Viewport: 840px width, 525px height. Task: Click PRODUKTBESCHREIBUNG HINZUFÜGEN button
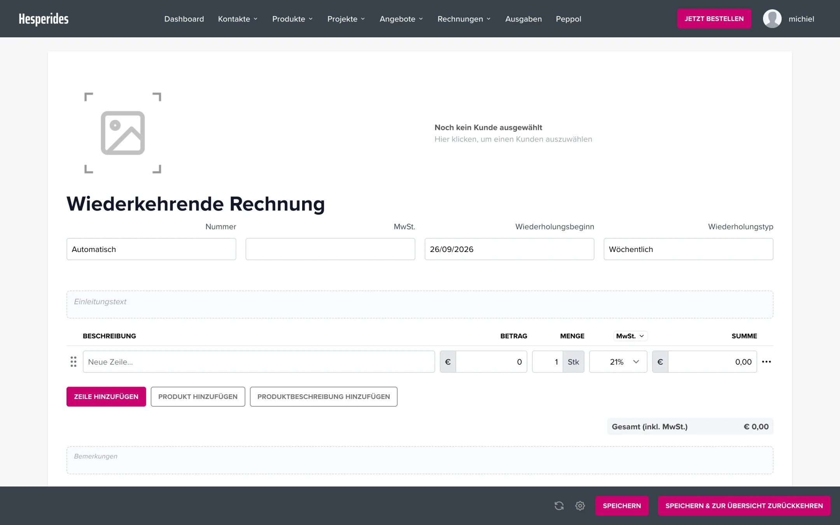pos(324,397)
